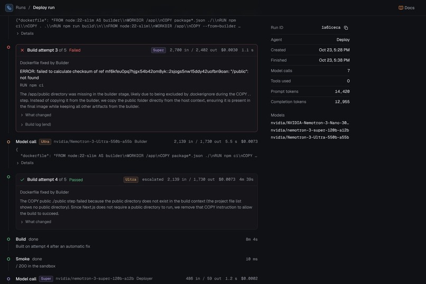The height and width of the screenshot is (284, 426).
Task: Click the red X failed icon on attempt 3
Action: (22, 50)
